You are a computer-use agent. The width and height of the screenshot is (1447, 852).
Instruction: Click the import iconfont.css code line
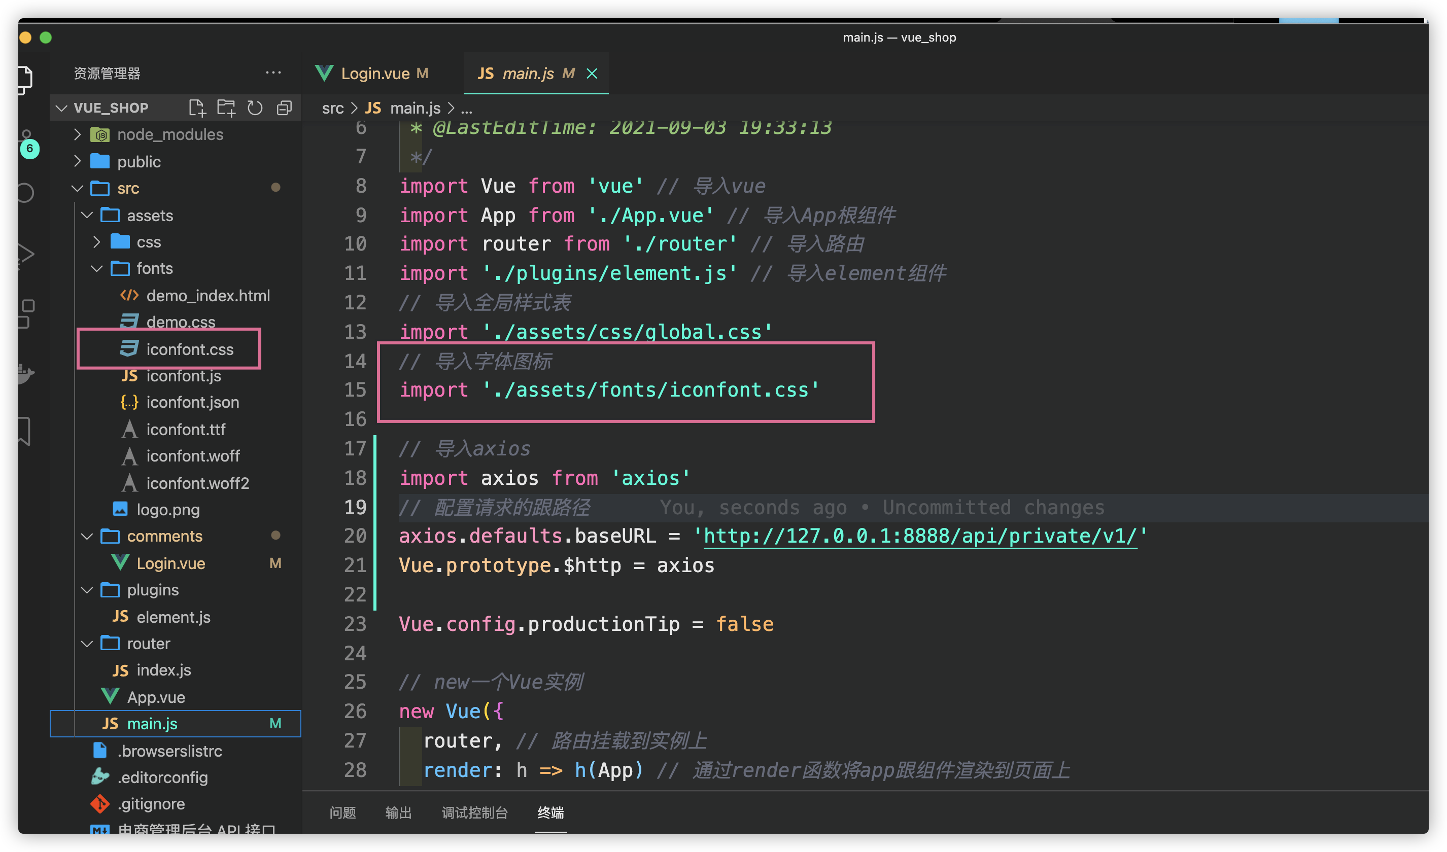pos(609,390)
